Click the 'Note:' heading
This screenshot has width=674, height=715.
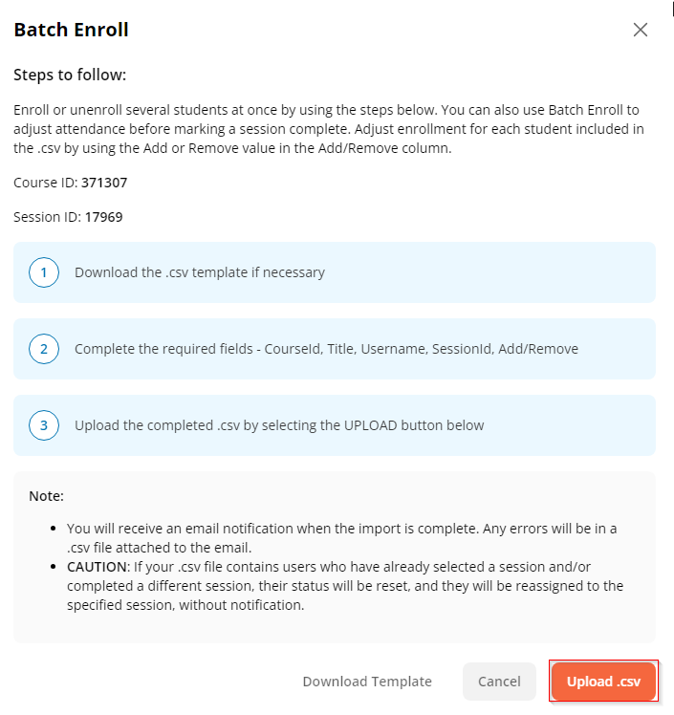tap(46, 496)
